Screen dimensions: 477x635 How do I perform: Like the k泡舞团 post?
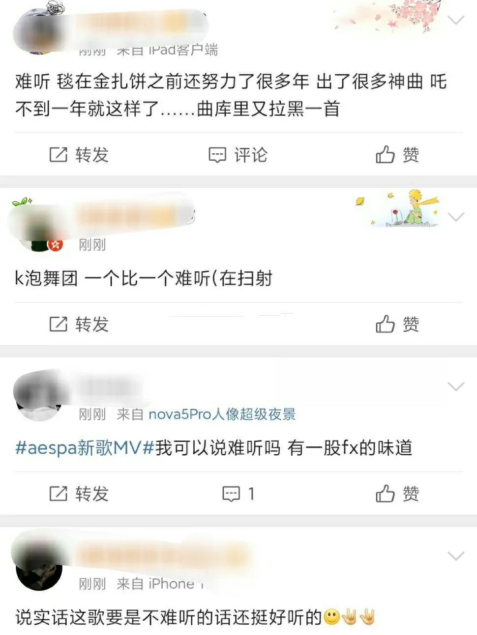397,324
